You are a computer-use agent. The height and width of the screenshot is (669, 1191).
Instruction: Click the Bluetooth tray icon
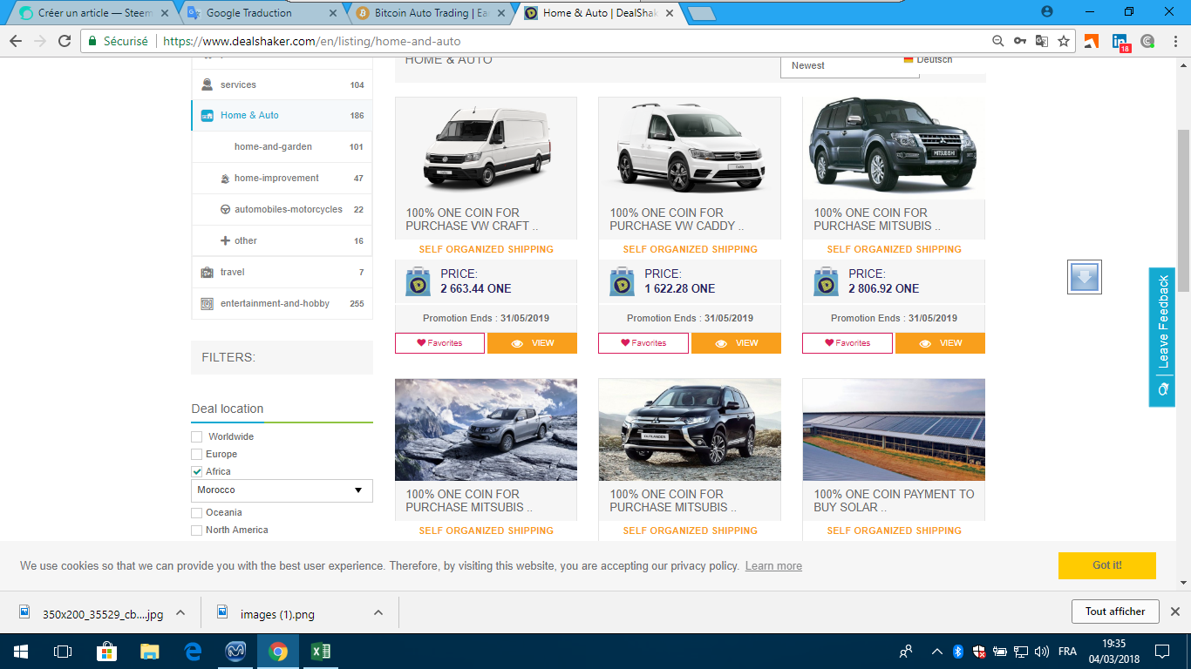pos(957,651)
